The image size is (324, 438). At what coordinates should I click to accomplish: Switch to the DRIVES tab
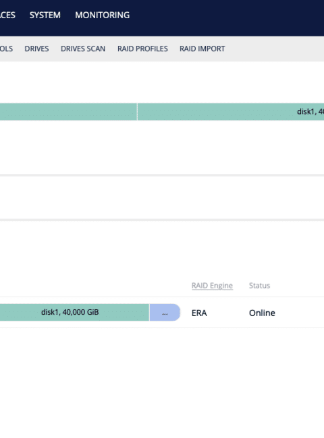36,49
